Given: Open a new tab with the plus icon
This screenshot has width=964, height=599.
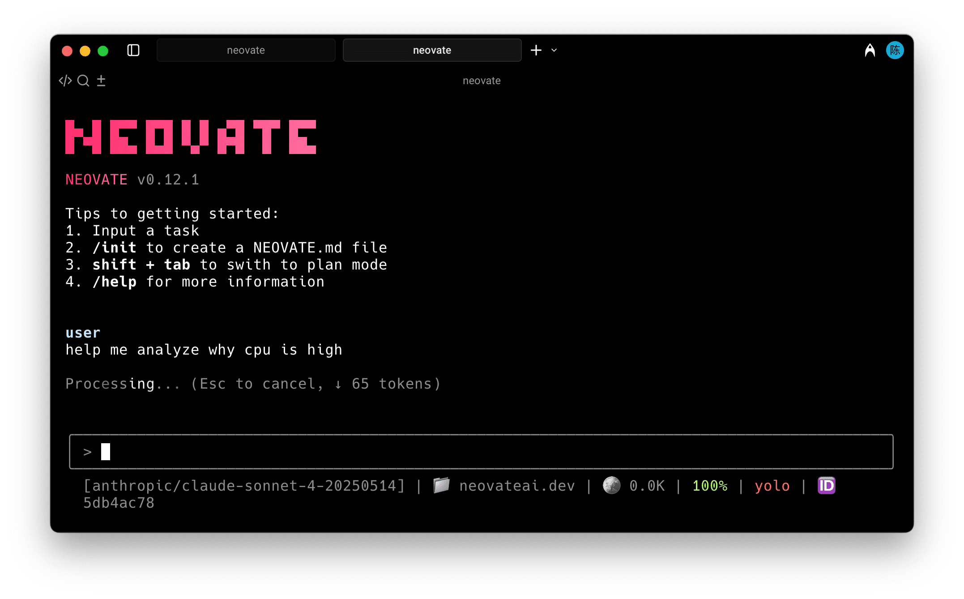Looking at the screenshot, I should point(536,50).
